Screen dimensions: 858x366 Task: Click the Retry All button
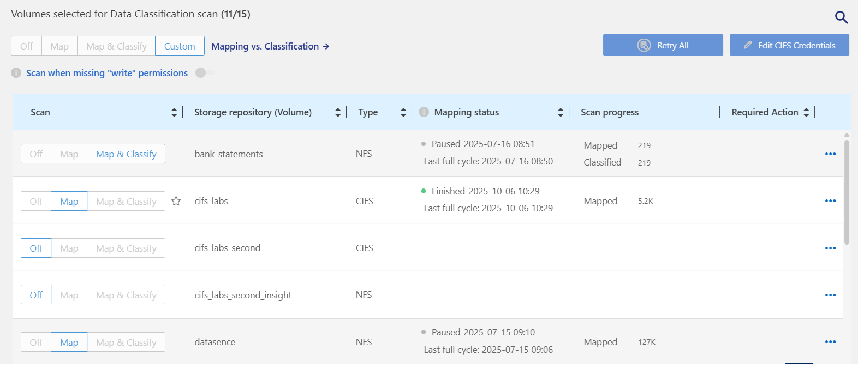(663, 45)
